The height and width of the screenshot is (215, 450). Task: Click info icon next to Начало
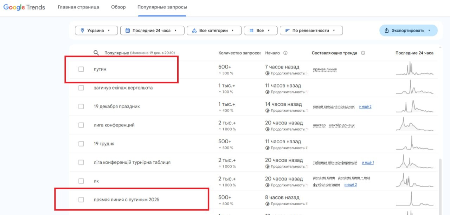pyautogui.click(x=285, y=53)
